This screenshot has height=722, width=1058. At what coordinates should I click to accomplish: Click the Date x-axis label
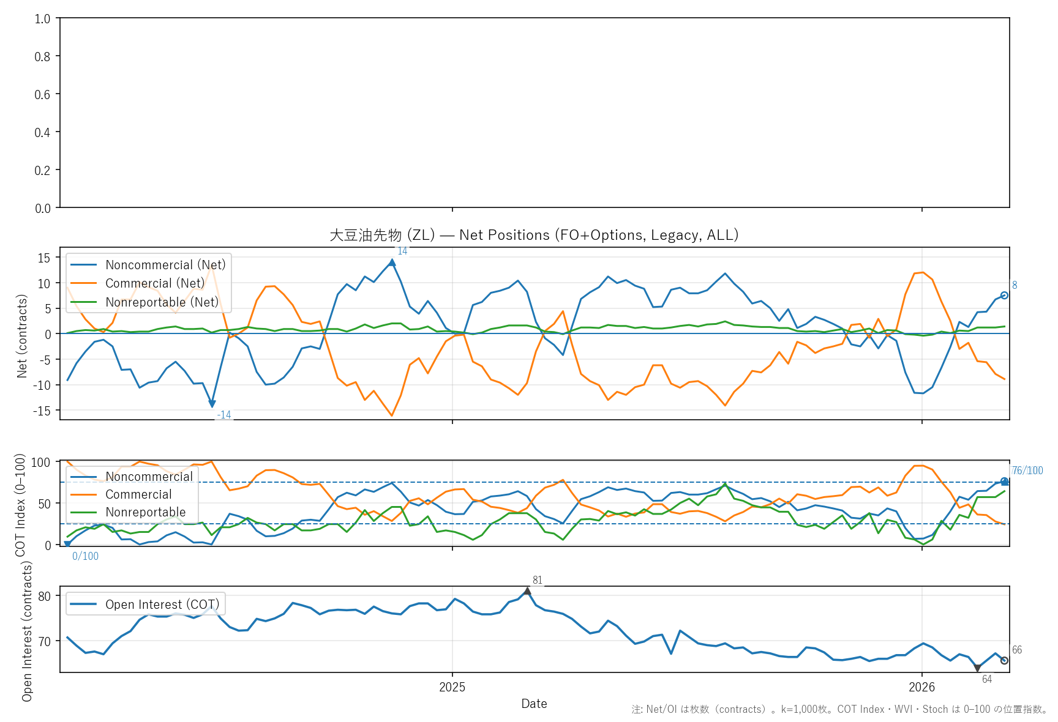(x=534, y=704)
